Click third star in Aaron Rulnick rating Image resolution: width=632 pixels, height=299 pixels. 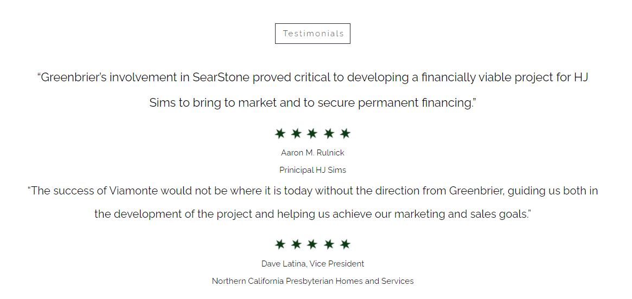312,133
